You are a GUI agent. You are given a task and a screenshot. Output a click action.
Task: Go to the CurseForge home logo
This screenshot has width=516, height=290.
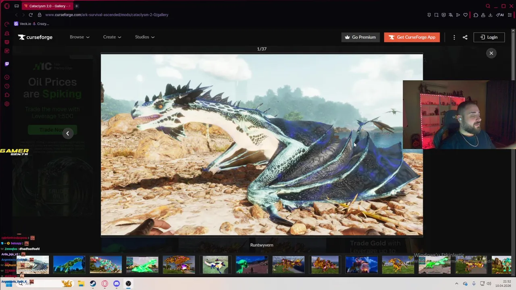click(35, 37)
